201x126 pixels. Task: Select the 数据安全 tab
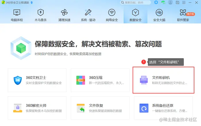click(x=136, y=15)
